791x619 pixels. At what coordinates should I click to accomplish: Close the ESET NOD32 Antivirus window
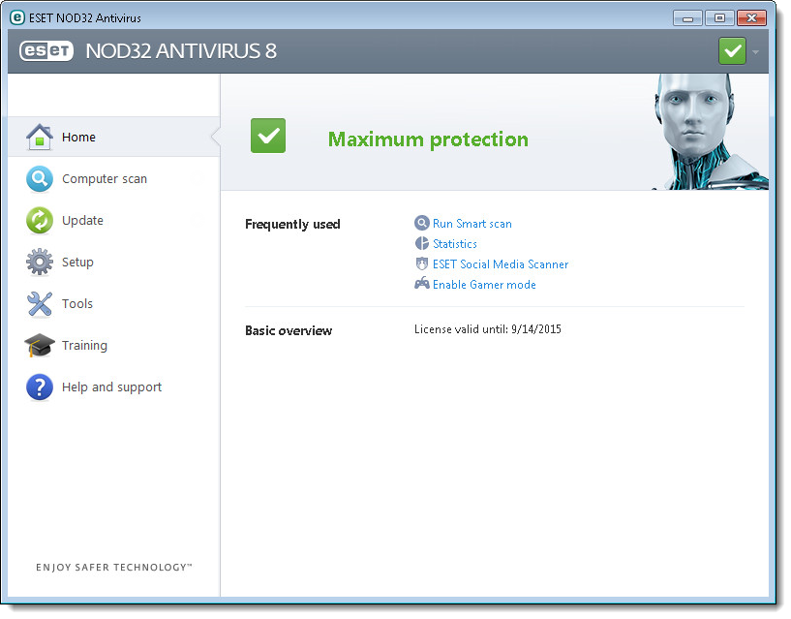coord(751,18)
